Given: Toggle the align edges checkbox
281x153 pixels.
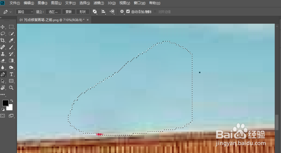Looking at the screenshot, I should pos(155,11).
